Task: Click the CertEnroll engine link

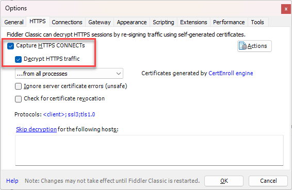Action: coord(231,73)
